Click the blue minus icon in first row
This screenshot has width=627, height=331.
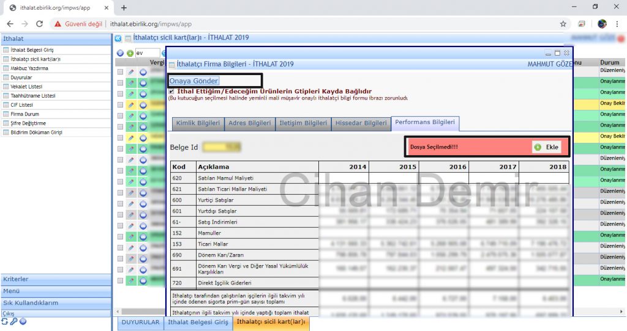pos(143,72)
